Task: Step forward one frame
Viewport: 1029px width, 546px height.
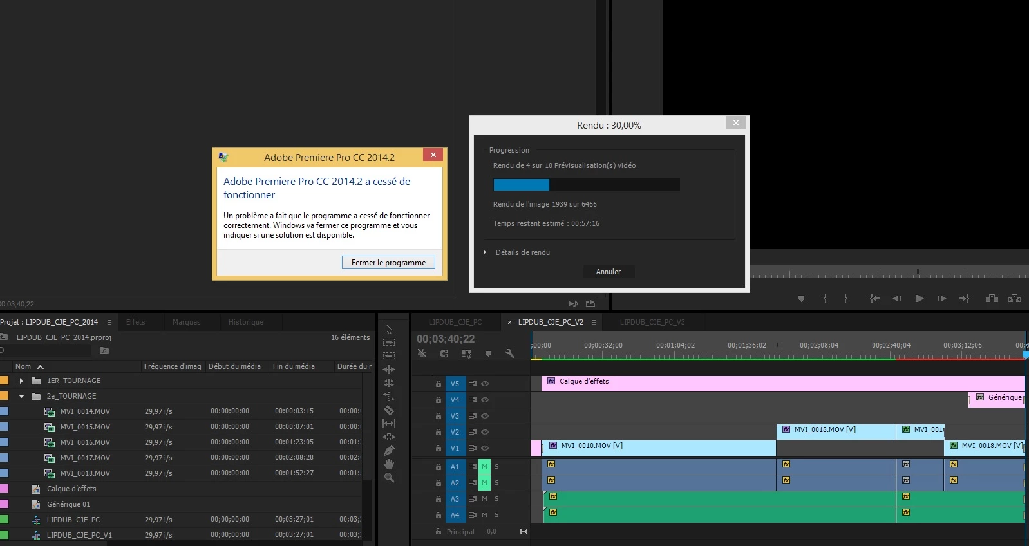Action: pos(941,298)
